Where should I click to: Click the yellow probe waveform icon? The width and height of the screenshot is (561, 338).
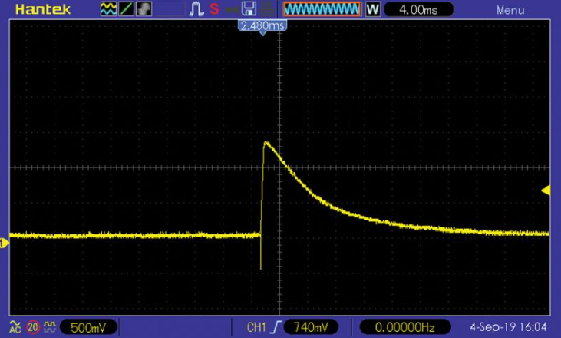coord(49,327)
